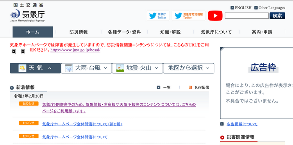Click the 気象庁 Japan Meteorological Agency logo
Image resolution: width=293 pixels, height=145 pixels.
(x=27, y=16)
